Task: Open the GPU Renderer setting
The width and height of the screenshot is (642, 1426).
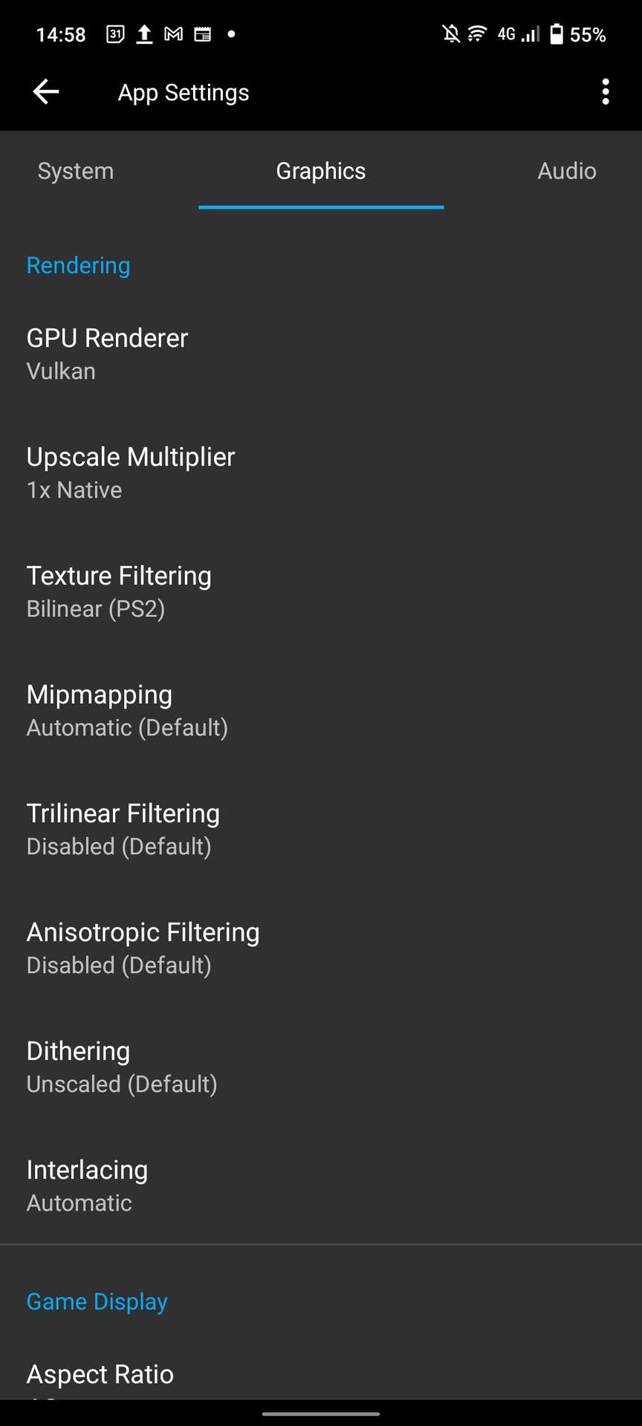Action: click(321, 354)
